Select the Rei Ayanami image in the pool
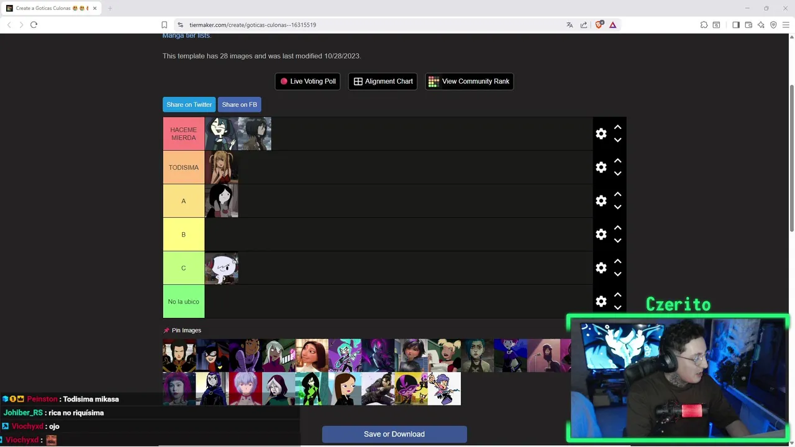Viewport: 795px width, 447px height. 245,389
